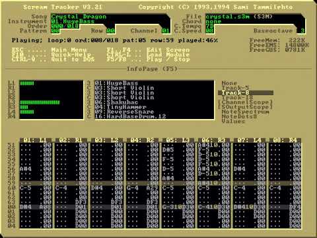317x238 pixels.
Task: Click the 07: L4 track header
Action: pos(250,140)
